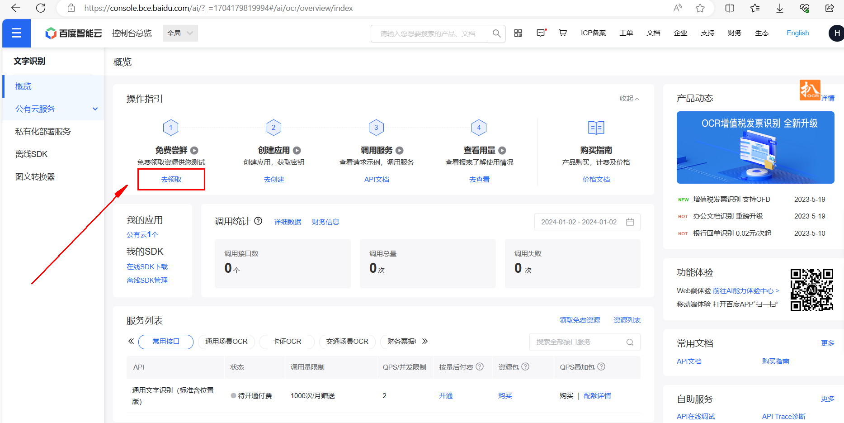The height and width of the screenshot is (423, 844).
Task: Open 在线SDK下载 link
Action: tap(147, 267)
